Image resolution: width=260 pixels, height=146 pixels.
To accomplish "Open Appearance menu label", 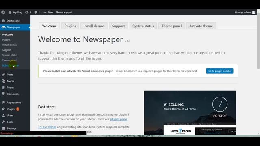I will (x=14, y=103).
